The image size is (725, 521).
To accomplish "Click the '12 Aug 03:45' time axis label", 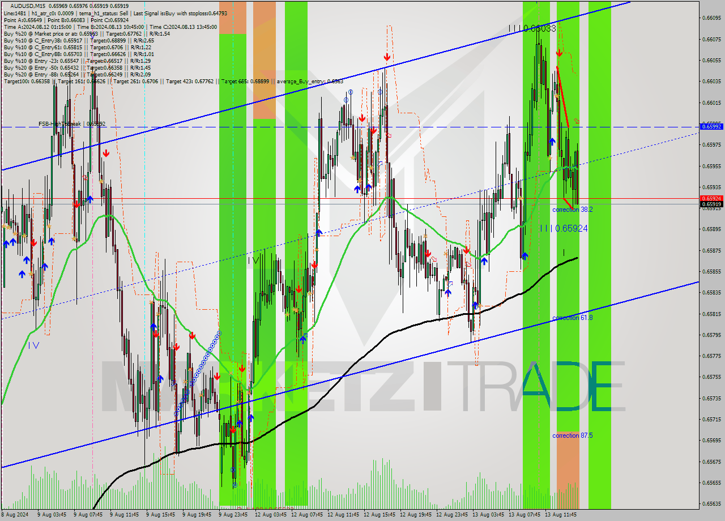I will tap(271, 515).
